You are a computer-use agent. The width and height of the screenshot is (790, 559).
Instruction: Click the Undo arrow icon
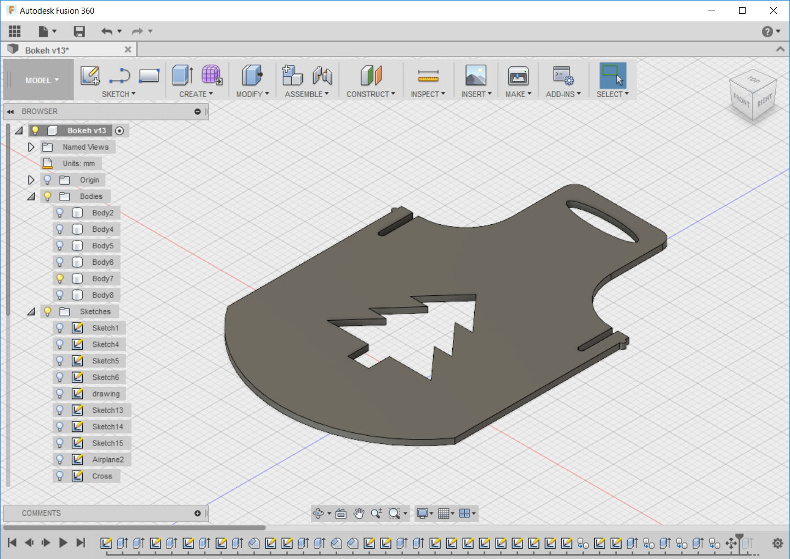107,31
